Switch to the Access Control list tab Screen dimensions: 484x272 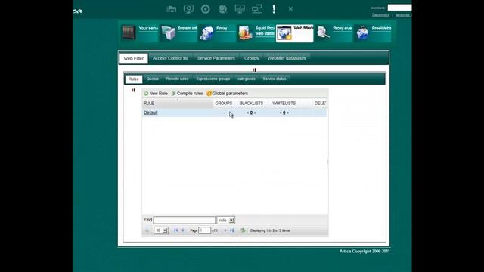[170, 58]
